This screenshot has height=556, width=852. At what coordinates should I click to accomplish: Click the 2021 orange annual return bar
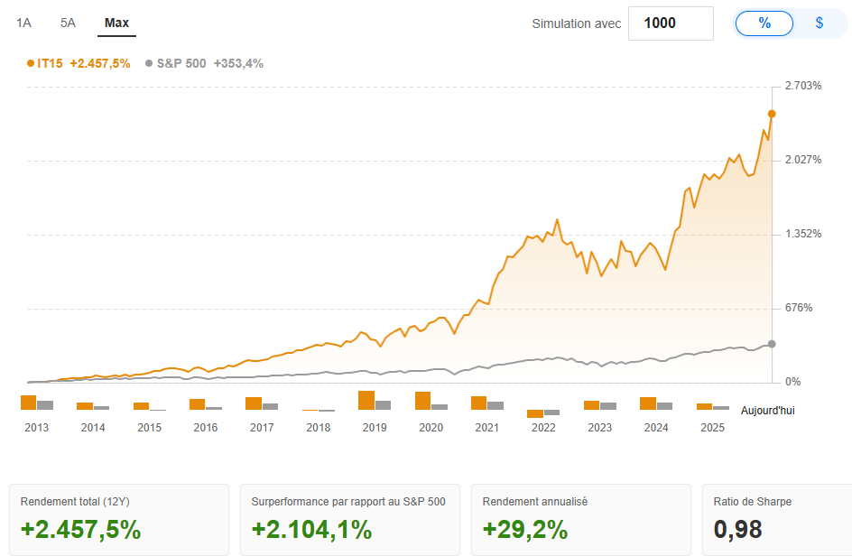click(x=479, y=403)
